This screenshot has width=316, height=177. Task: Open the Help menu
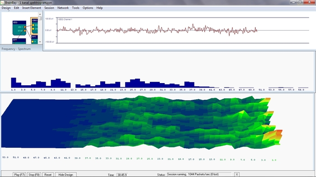point(100,8)
